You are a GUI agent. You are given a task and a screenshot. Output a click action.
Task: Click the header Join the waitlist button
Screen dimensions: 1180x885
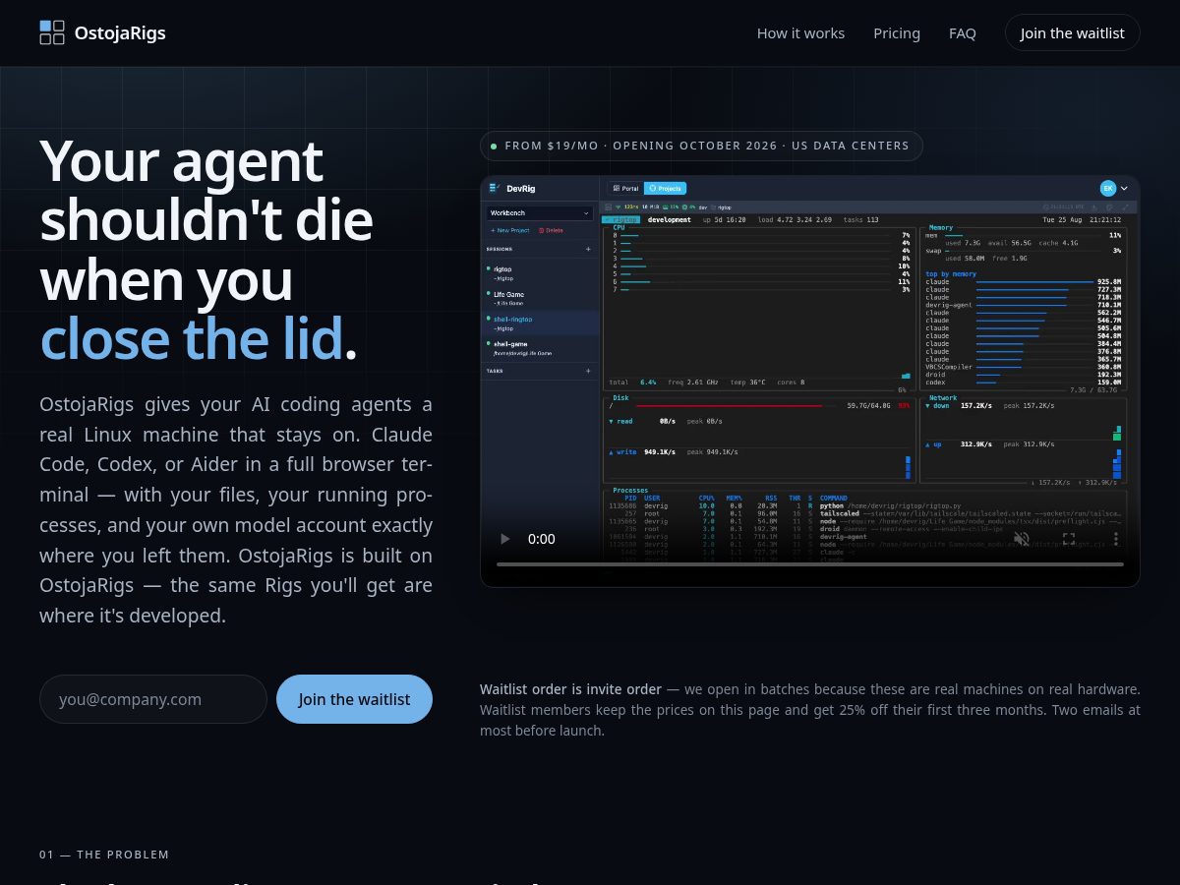[1072, 32]
